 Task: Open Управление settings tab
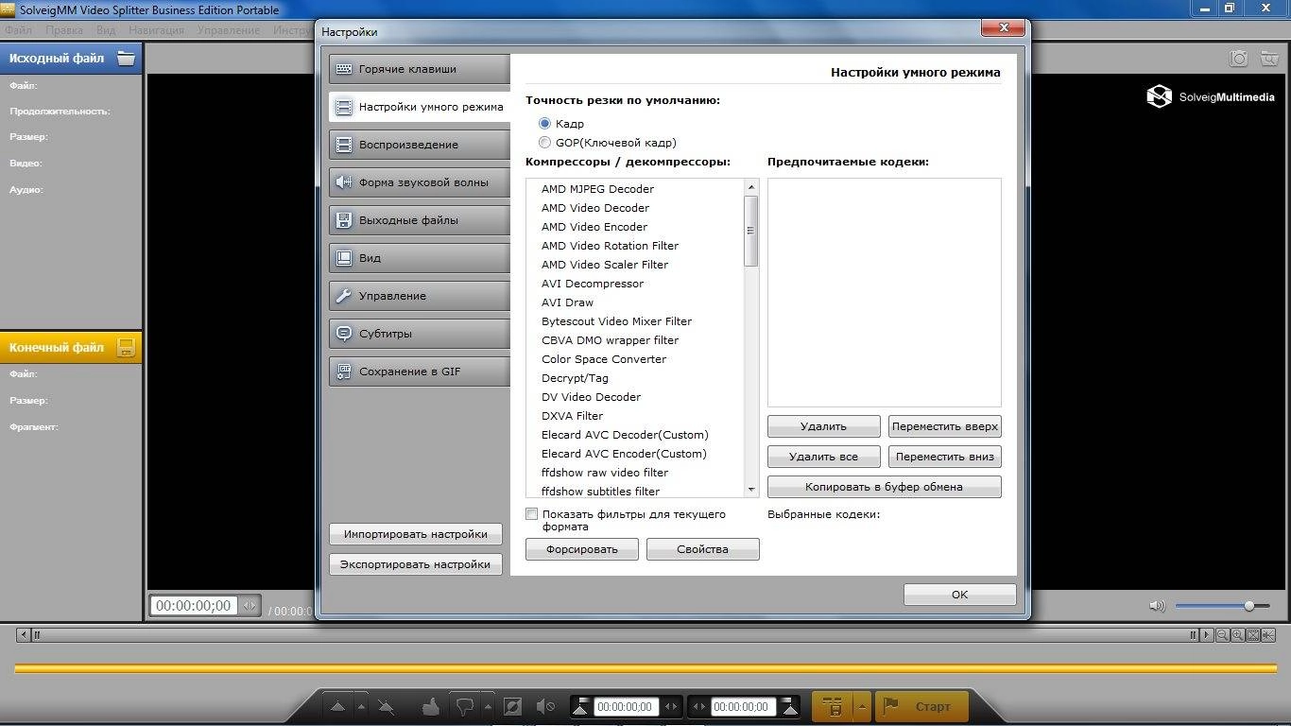pos(420,296)
